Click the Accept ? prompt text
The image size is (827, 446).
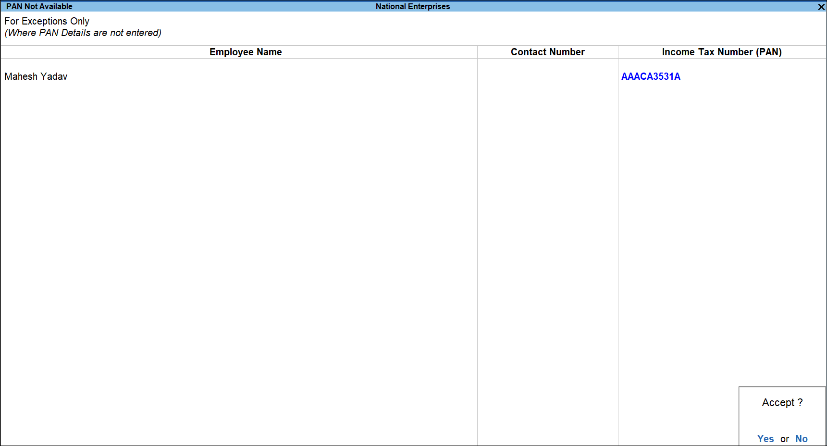[x=782, y=402]
